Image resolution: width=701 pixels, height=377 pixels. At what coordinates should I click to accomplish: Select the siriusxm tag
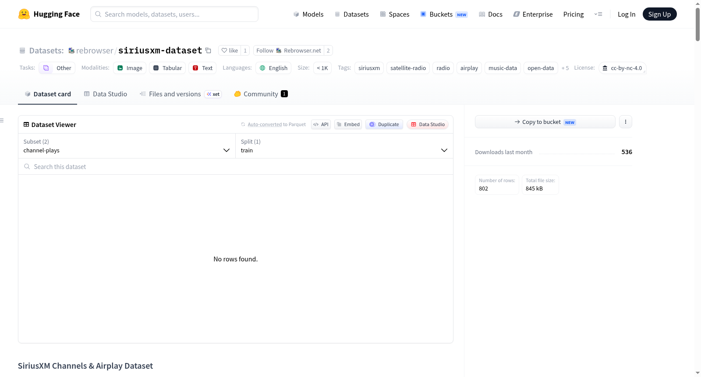coord(369,68)
